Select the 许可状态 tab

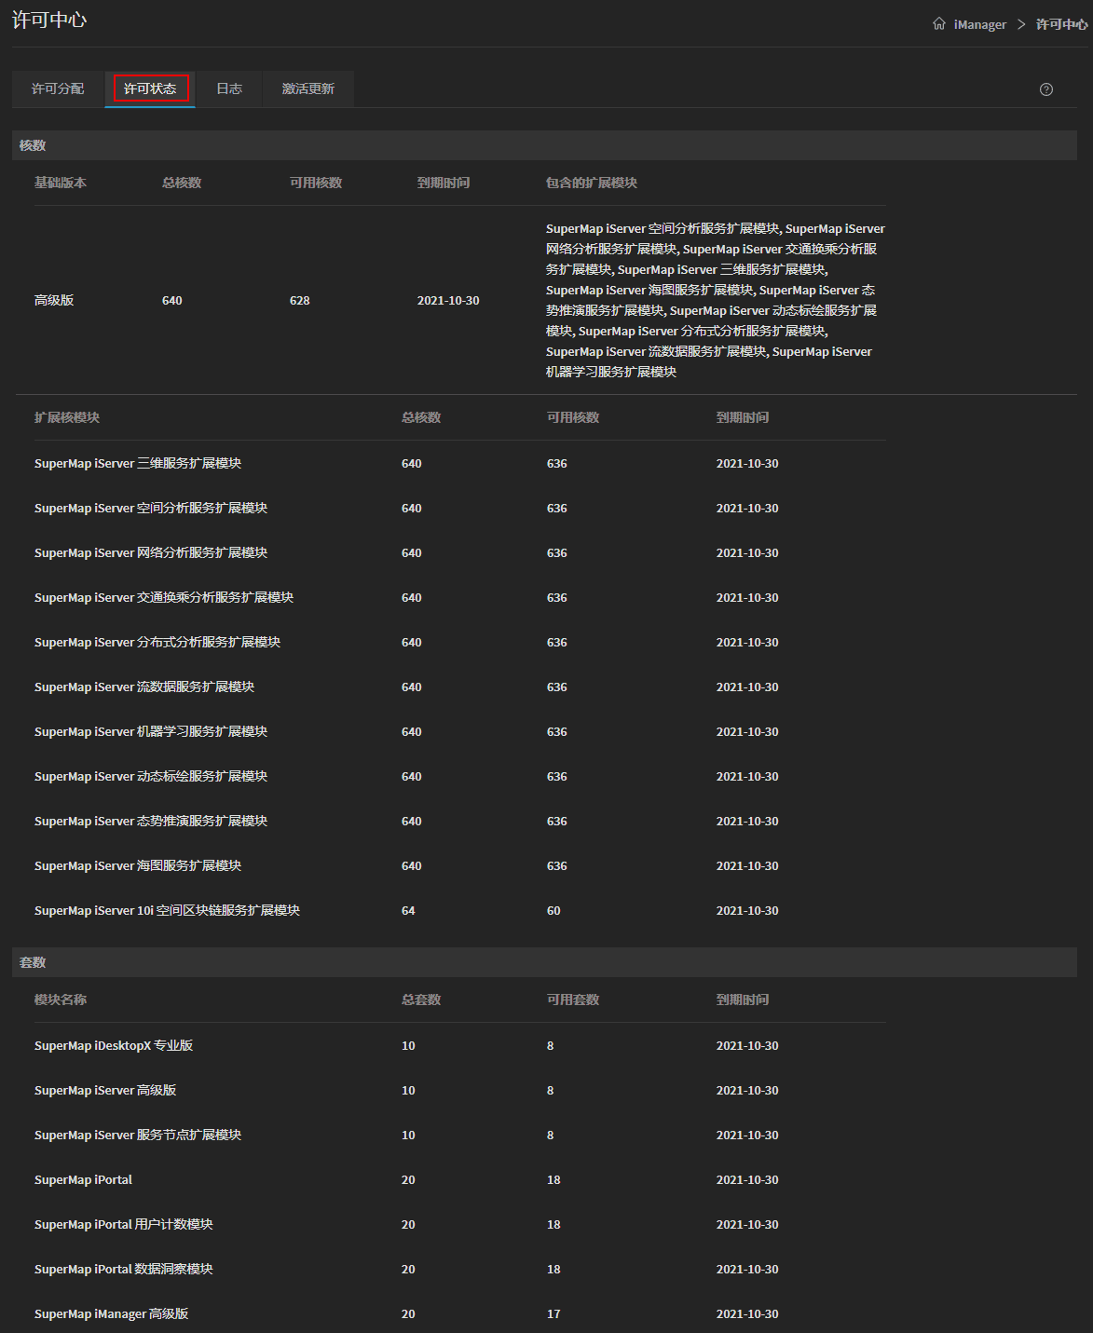pos(150,88)
